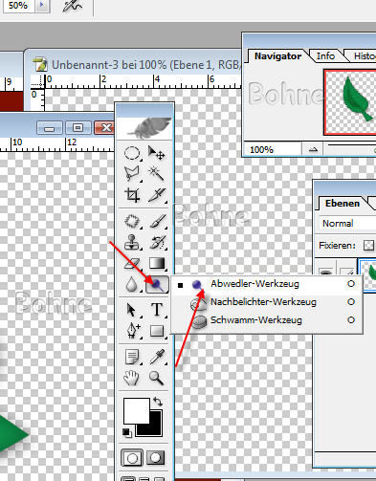Select the Eyedropper tool
The image size is (376, 481).
(157, 357)
